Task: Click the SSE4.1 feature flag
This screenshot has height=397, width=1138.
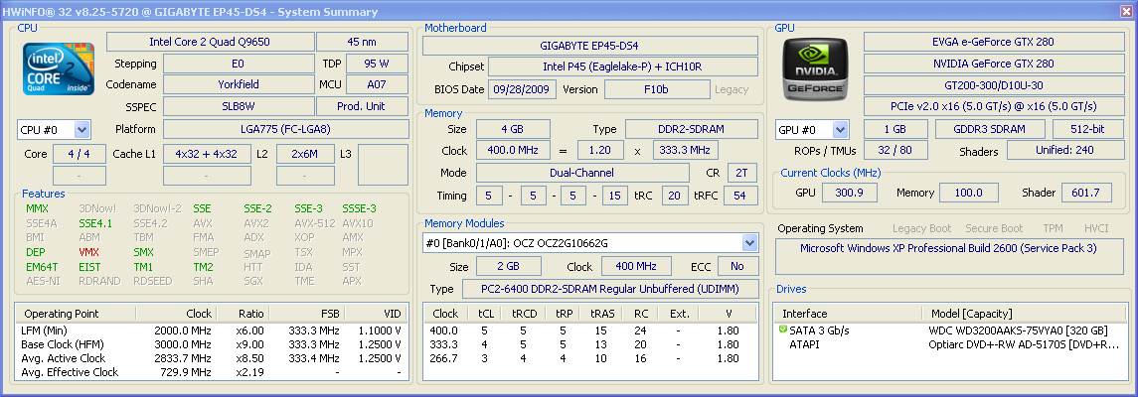Action: (95, 224)
